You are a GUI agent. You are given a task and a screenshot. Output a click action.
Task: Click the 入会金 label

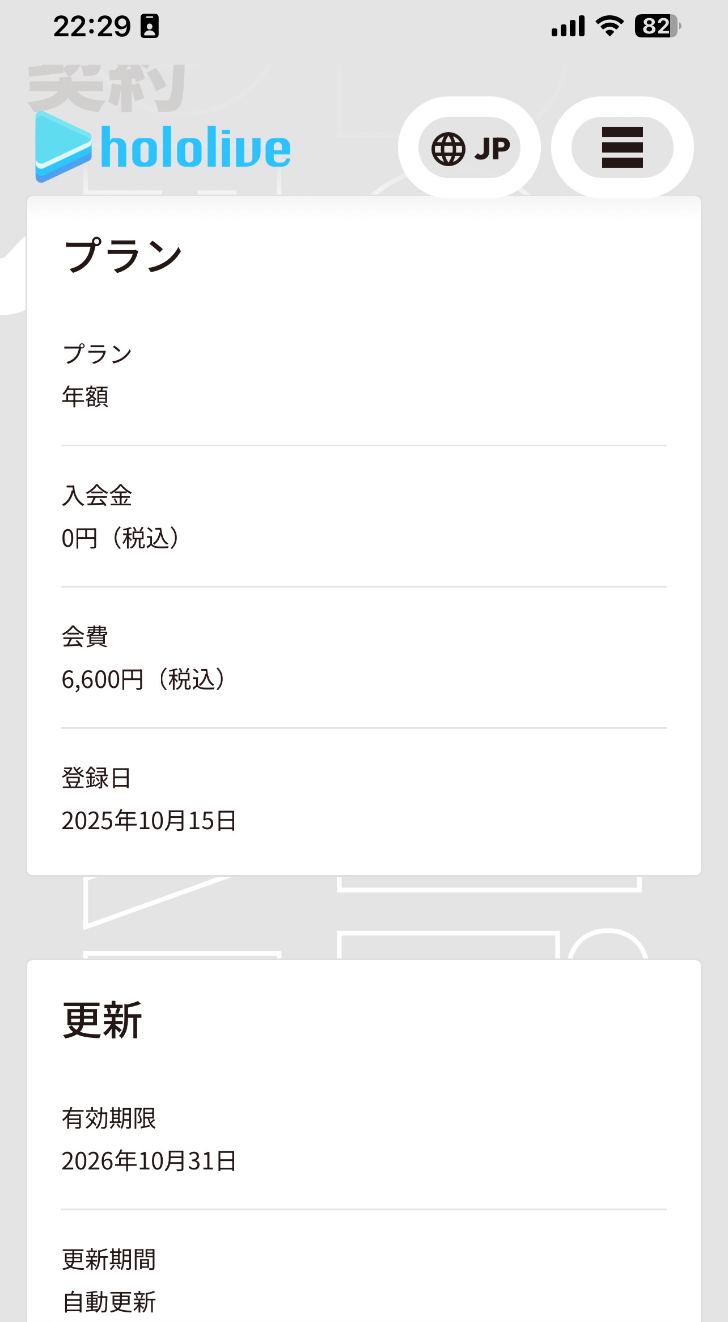(x=97, y=496)
